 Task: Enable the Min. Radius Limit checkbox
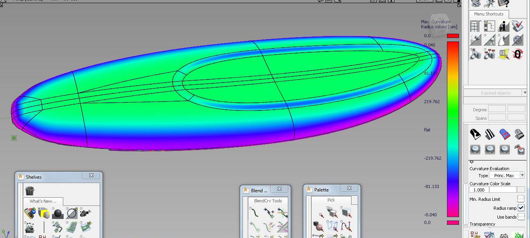click(521, 199)
